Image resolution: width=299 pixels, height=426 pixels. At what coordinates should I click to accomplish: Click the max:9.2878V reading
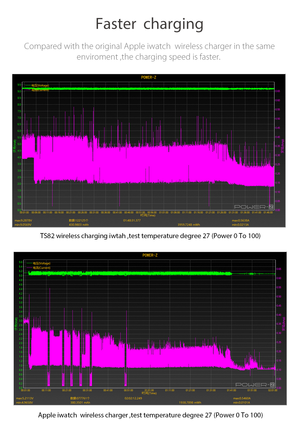23,220
